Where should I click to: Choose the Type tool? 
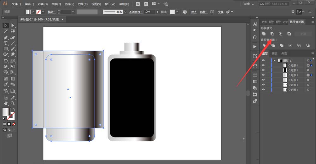click(6, 43)
